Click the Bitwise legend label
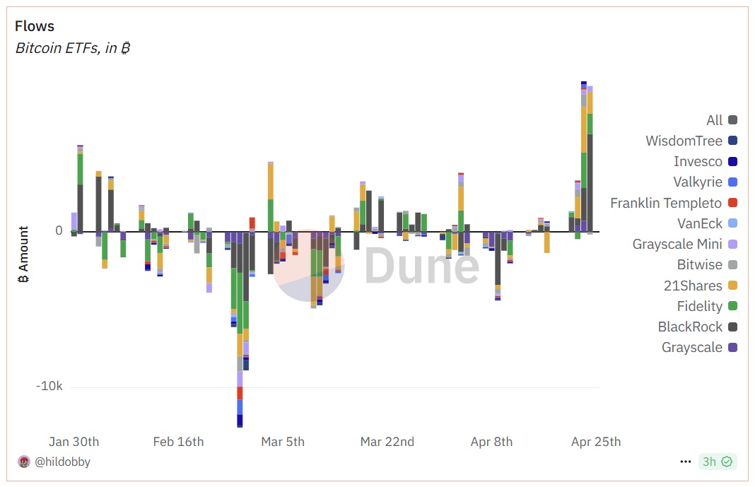The height and width of the screenshot is (487, 755). pyautogui.click(x=699, y=265)
